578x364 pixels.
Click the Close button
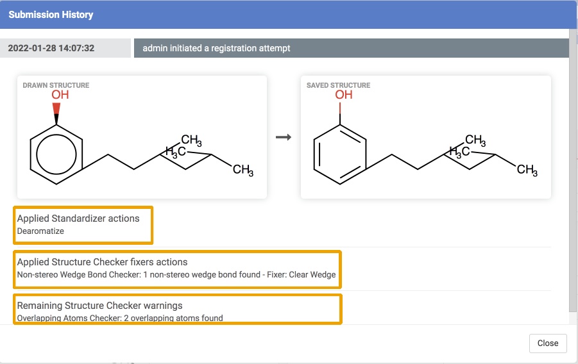pyautogui.click(x=547, y=343)
